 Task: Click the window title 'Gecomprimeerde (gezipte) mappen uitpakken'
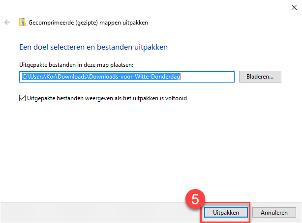88,22
